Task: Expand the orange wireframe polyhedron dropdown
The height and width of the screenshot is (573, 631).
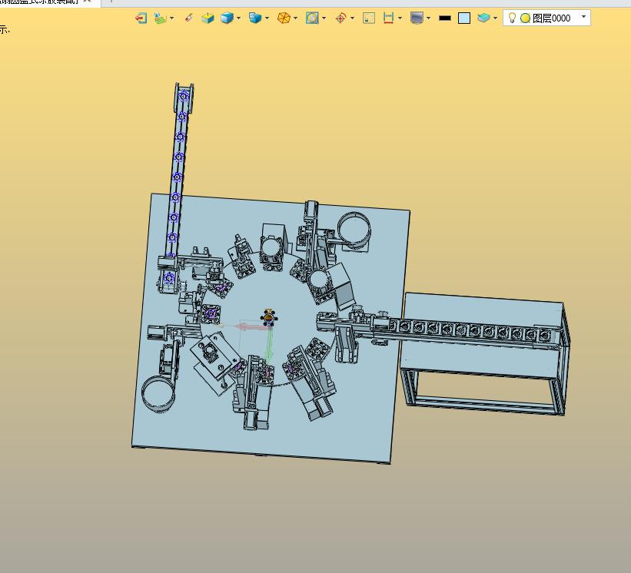Action: pyautogui.click(x=296, y=18)
